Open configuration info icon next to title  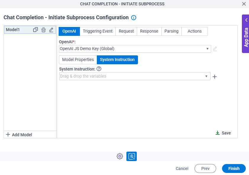point(134,18)
